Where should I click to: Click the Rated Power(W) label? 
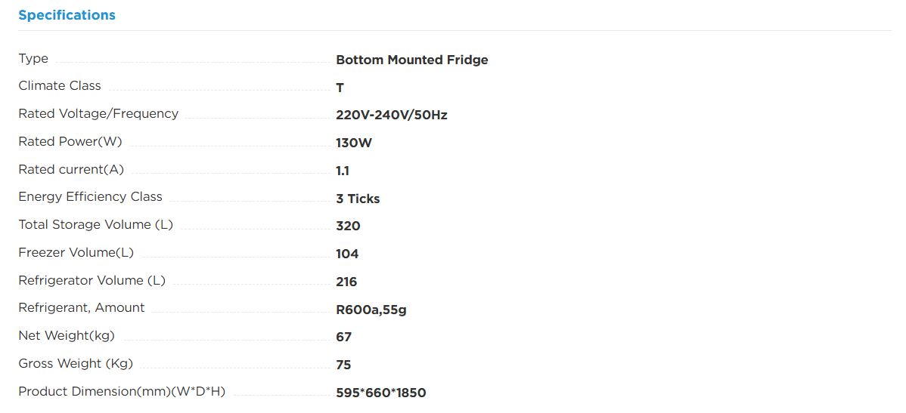pos(70,141)
